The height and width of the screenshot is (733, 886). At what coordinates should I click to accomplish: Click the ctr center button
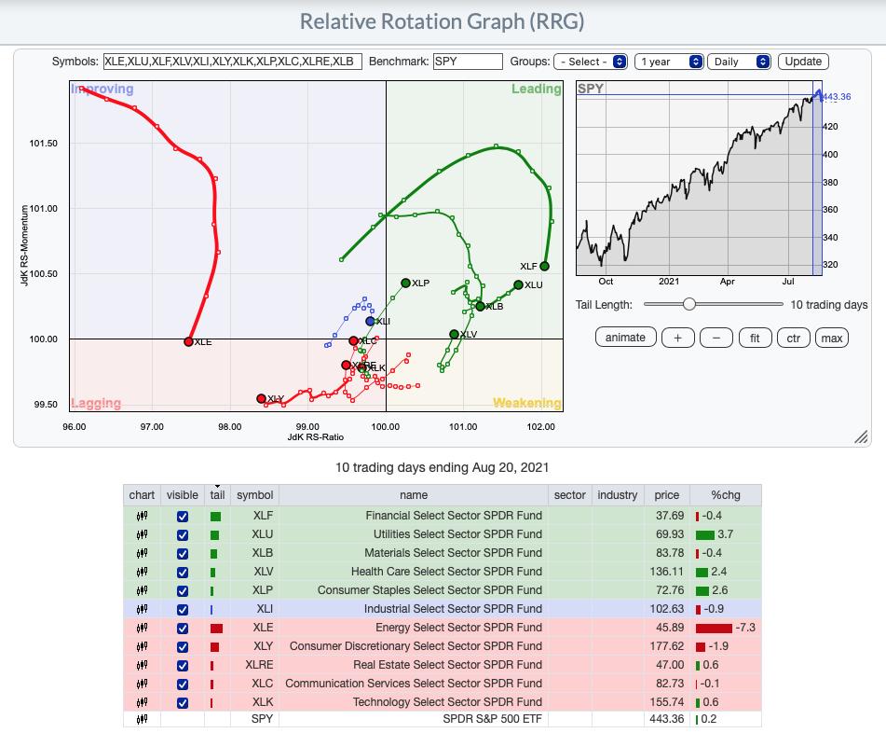pos(794,338)
